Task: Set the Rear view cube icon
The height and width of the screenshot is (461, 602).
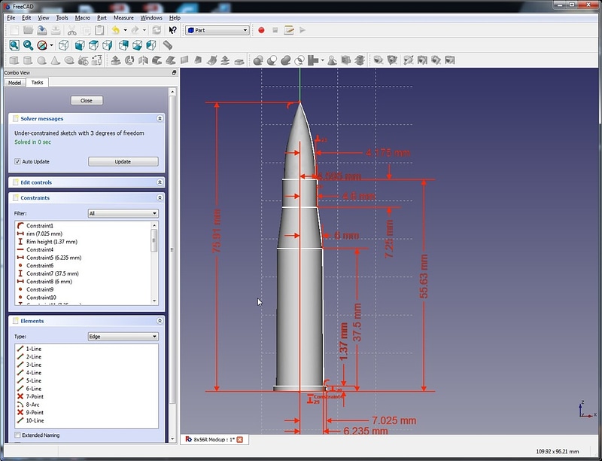Action: coord(123,45)
